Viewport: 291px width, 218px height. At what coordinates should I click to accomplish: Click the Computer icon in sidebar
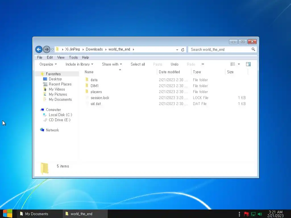(42, 110)
